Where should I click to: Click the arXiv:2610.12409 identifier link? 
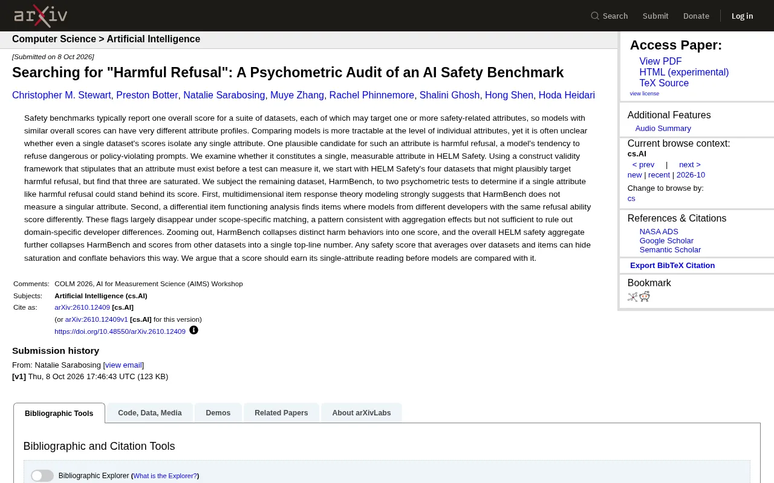tap(82, 307)
